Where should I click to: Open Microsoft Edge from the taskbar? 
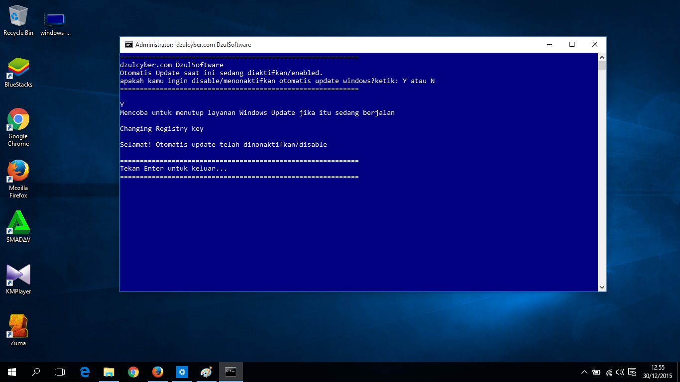pyautogui.click(x=84, y=372)
